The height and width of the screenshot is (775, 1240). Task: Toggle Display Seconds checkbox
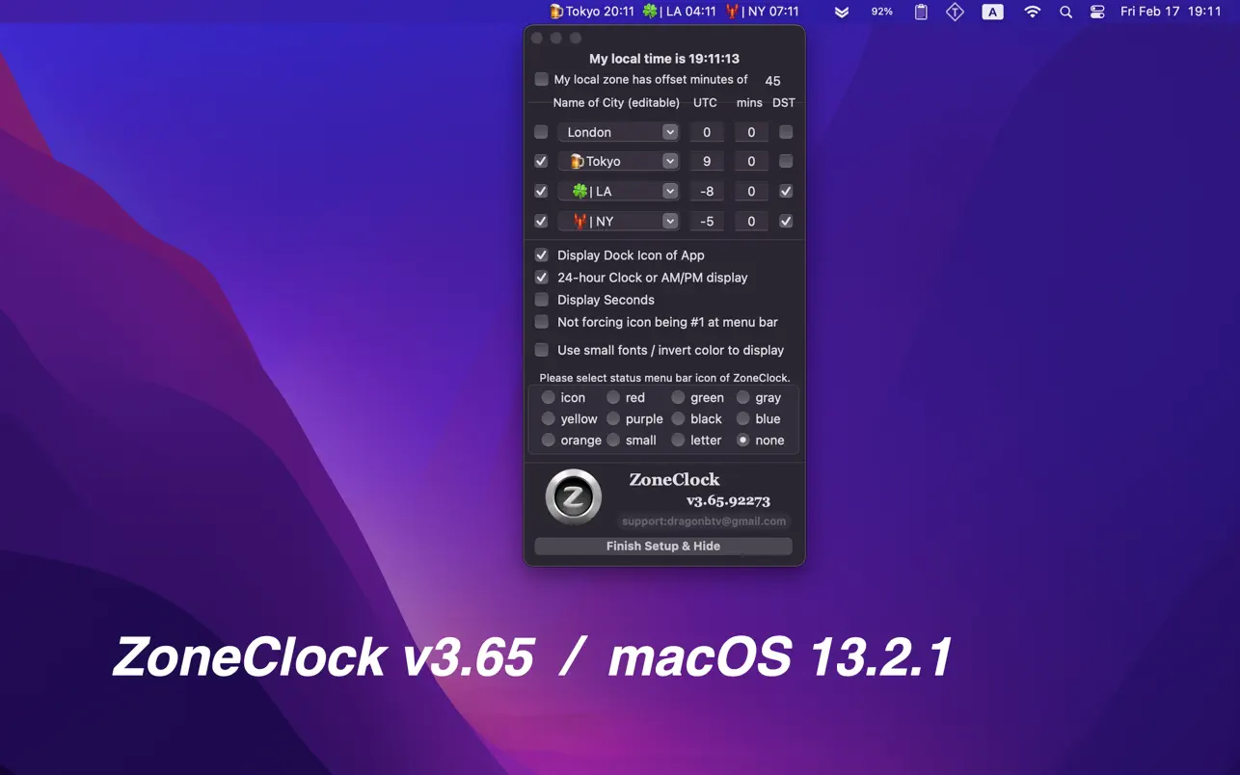click(x=542, y=300)
